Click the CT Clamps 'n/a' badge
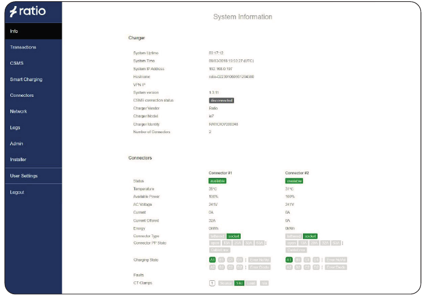Viewport: 430px width, 299px height. tap(264, 283)
